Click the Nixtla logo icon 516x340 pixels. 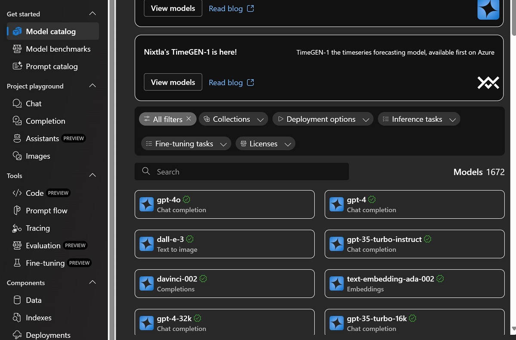pos(488,82)
